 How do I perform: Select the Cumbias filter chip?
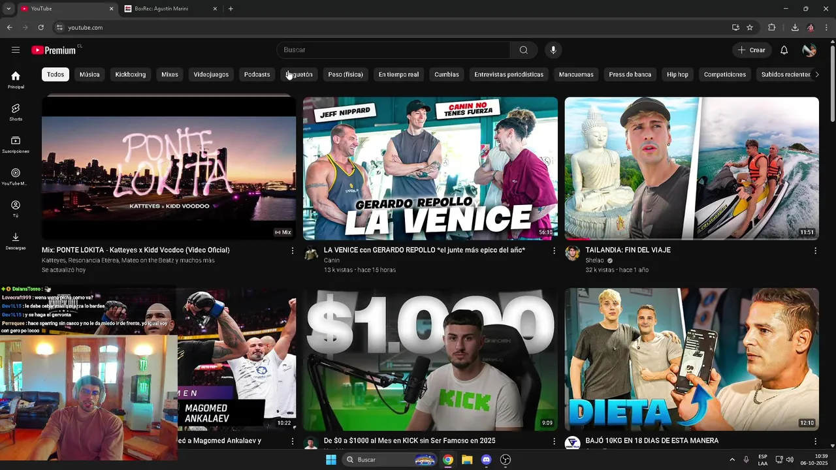[447, 74]
